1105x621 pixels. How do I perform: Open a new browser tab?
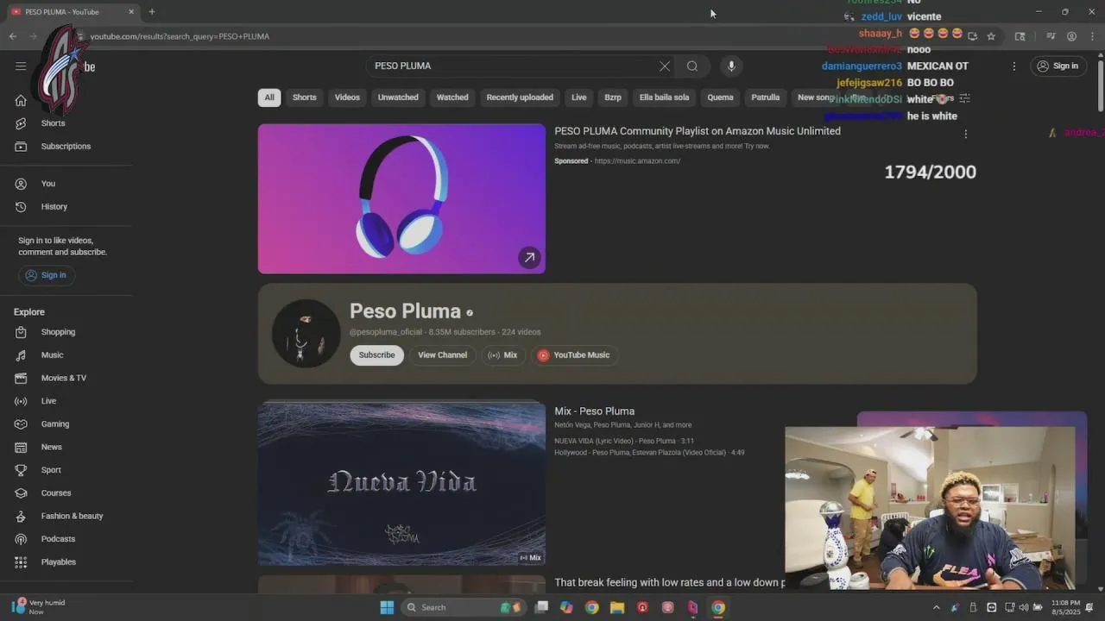pos(152,12)
